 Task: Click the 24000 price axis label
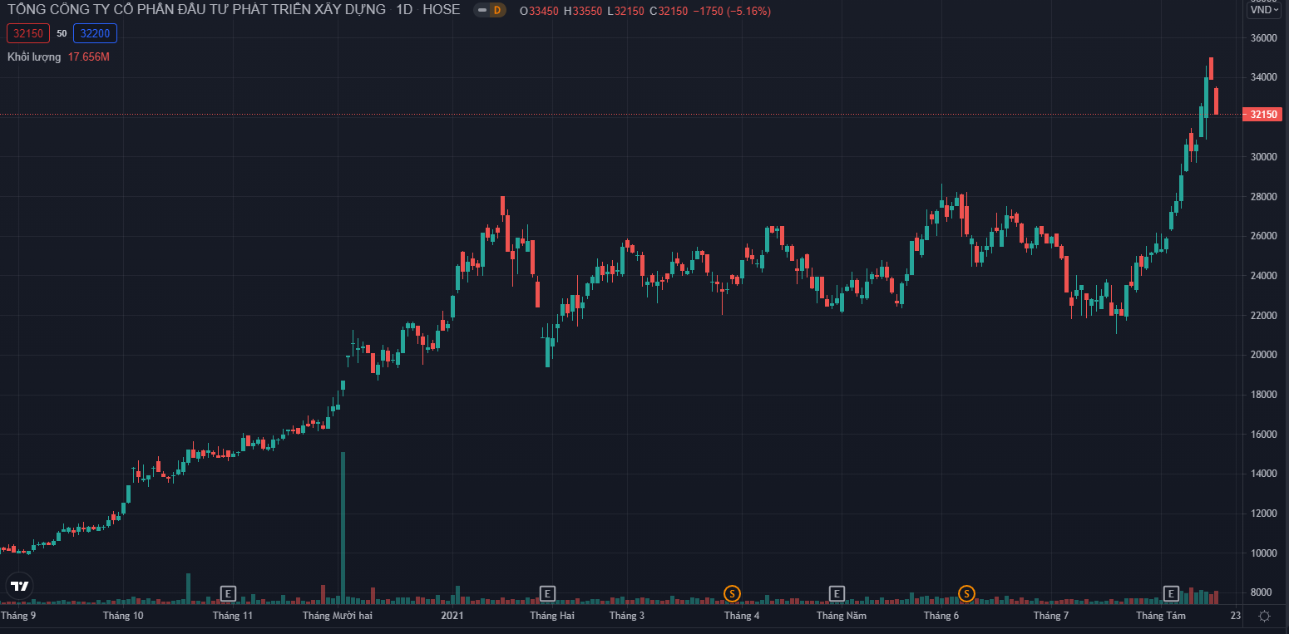[x=1263, y=276]
